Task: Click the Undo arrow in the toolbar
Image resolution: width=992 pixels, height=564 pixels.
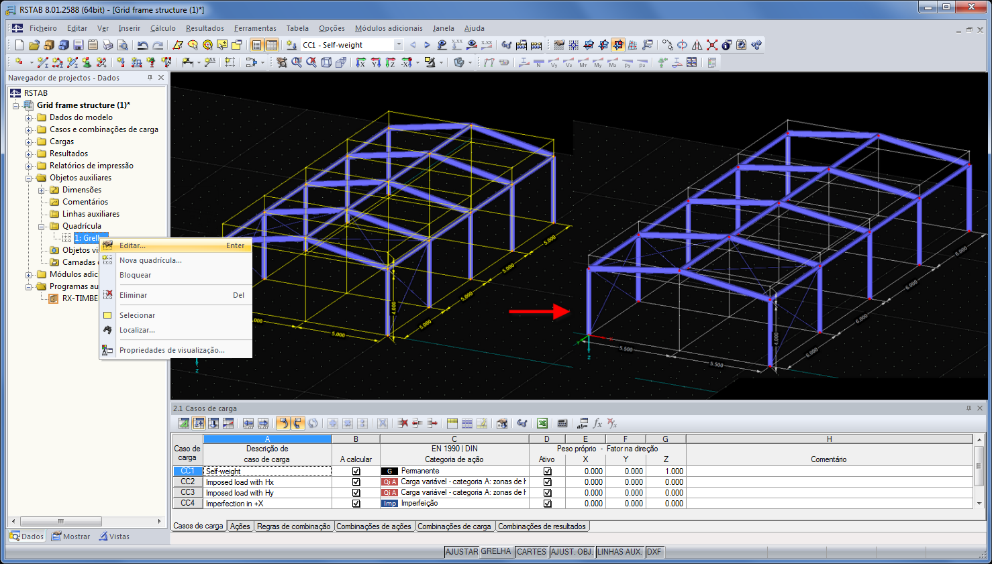Action: [142, 45]
